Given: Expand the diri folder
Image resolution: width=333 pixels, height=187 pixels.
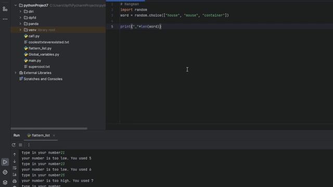Looking at the screenshot, I should pyautogui.click(x=20, y=11).
